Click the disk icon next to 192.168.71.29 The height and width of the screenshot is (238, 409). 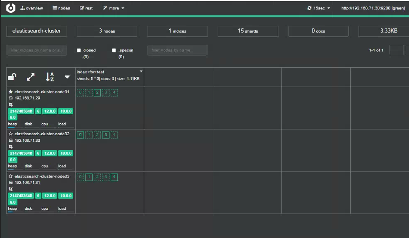pos(11,98)
